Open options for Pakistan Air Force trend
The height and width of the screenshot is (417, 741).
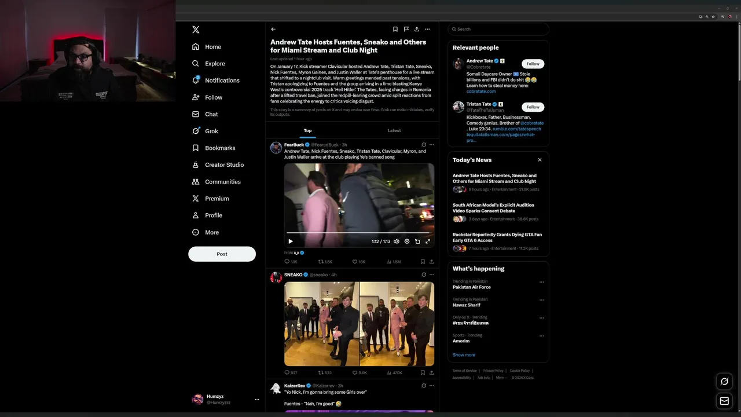541,282
